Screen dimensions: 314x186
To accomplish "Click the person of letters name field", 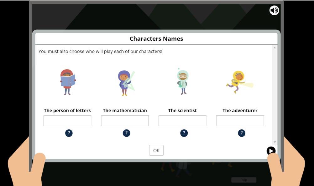I will coord(67,121).
